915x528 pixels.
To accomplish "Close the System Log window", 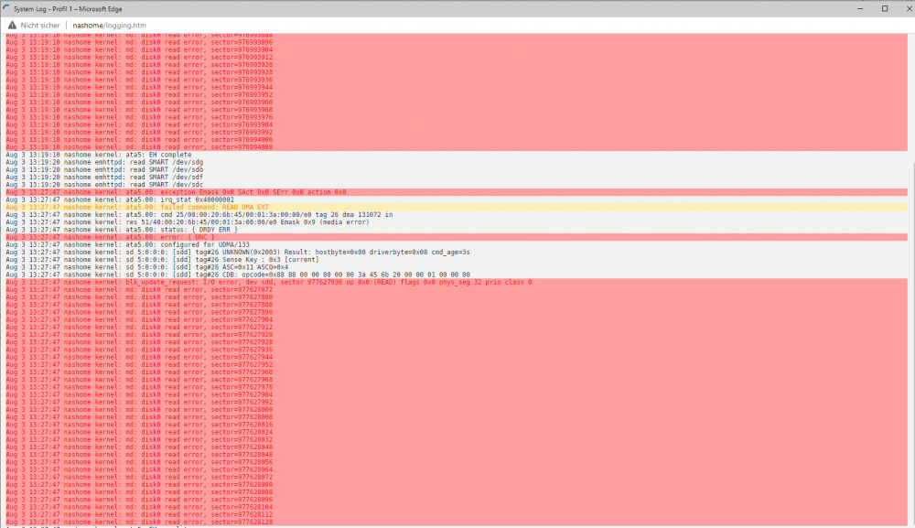I will tap(908, 9).
